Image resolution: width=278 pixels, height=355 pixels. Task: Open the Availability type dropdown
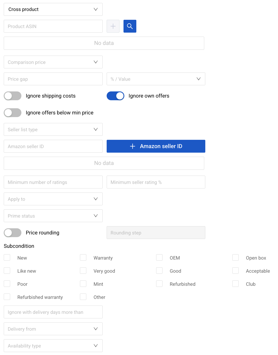click(53, 346)
